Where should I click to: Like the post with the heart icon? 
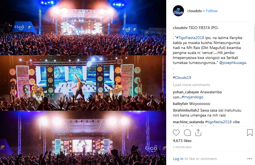pyautogui.click(x=176, y=133)
